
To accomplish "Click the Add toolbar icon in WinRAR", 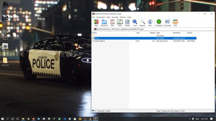I will (96, 23).
